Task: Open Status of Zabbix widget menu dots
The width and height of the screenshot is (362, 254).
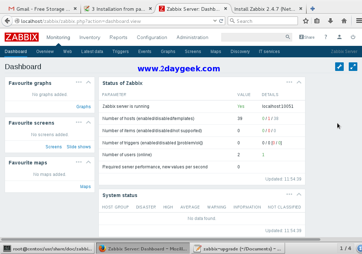Action: click(289, 82)
